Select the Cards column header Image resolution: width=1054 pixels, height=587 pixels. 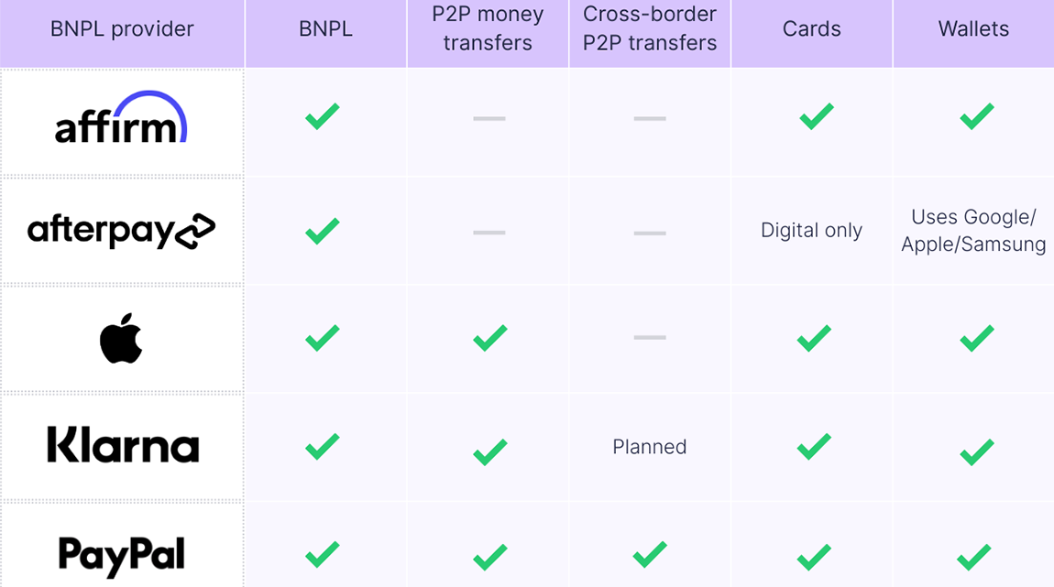pos(812,29)
